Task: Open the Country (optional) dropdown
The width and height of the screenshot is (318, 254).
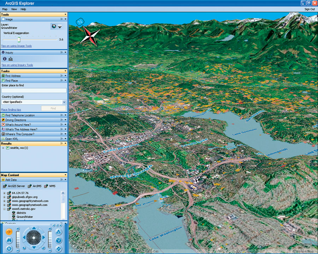Action: point(64,102)
